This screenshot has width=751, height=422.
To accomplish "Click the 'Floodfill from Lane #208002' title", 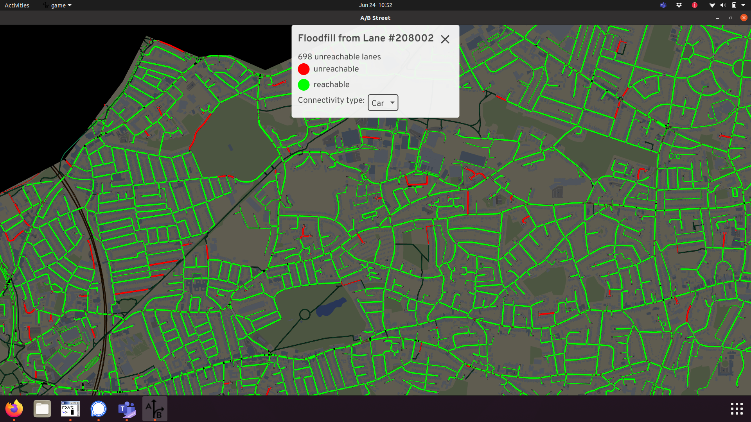I will [x=366, y=38].
